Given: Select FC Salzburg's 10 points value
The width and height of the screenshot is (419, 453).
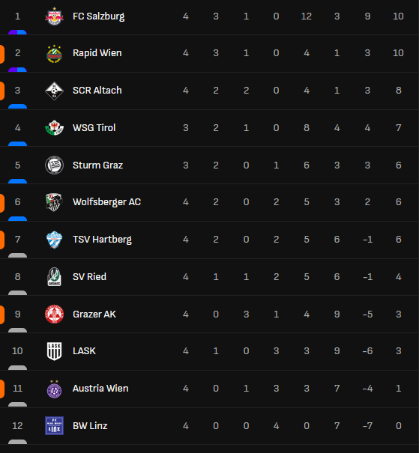Looking at the screenshot, I should point(398,16).
